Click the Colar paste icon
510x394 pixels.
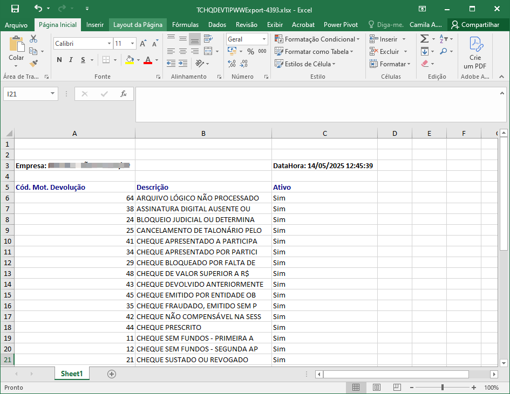click(x=16, y=44)
